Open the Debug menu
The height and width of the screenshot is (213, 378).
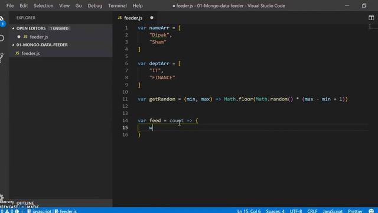coord(94,5)
